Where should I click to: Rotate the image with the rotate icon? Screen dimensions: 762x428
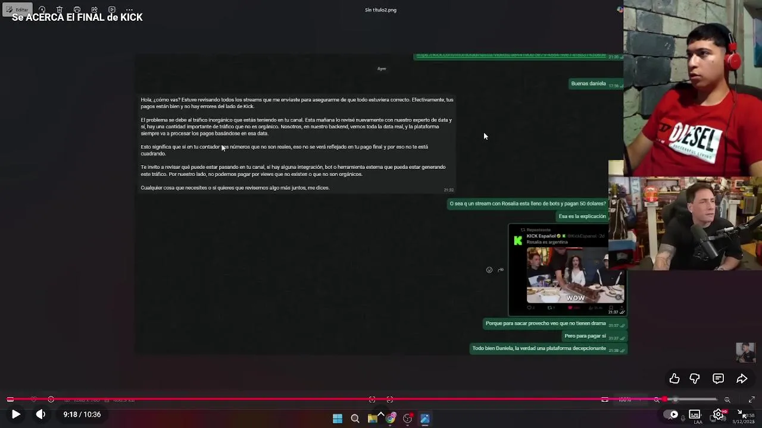pos(42,10)
